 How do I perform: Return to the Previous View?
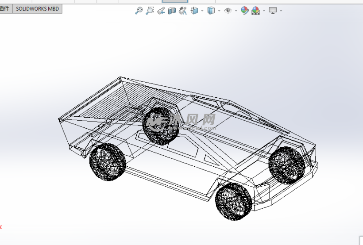pos(161,11)
